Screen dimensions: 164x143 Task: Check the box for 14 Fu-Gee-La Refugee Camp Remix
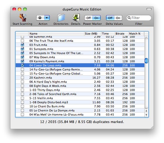pos(22,70)
